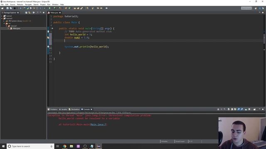
Task: Open Chrome from the taskbar
Action: coord(65,146)
